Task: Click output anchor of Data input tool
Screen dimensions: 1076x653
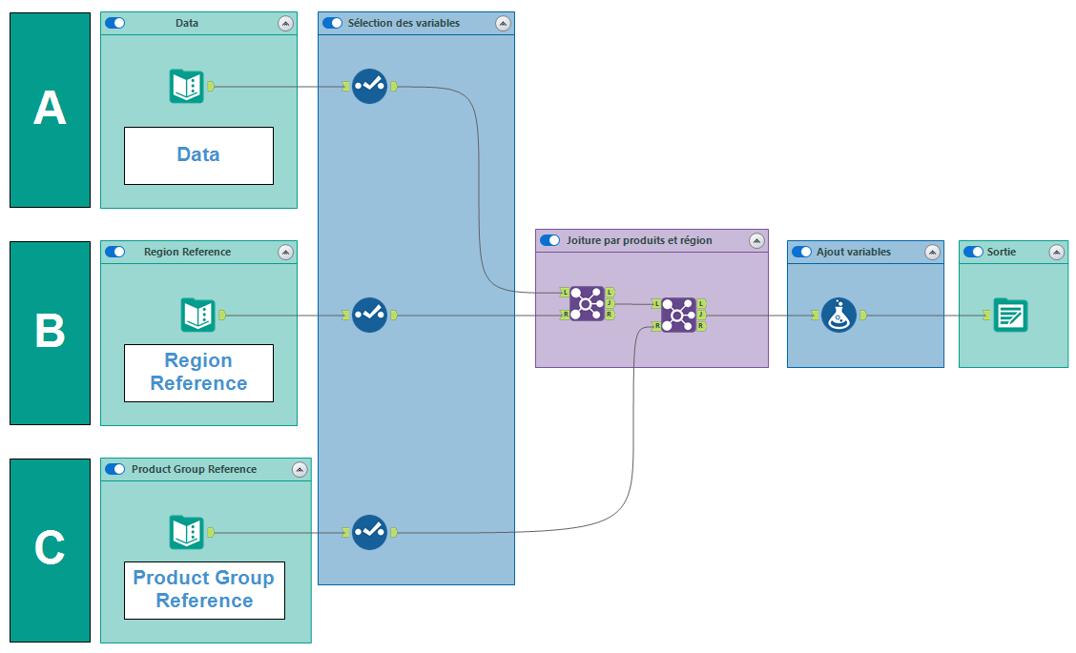Action: click(x=211, y=87)
